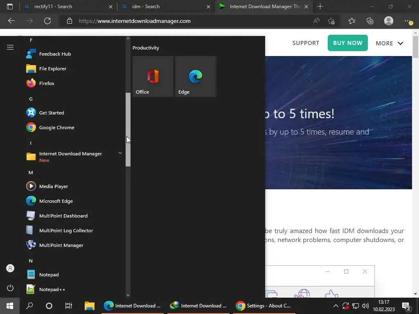Open the Favorites list in Edge
This screenshot has width=419, height=314.
(x=352, y=21)
